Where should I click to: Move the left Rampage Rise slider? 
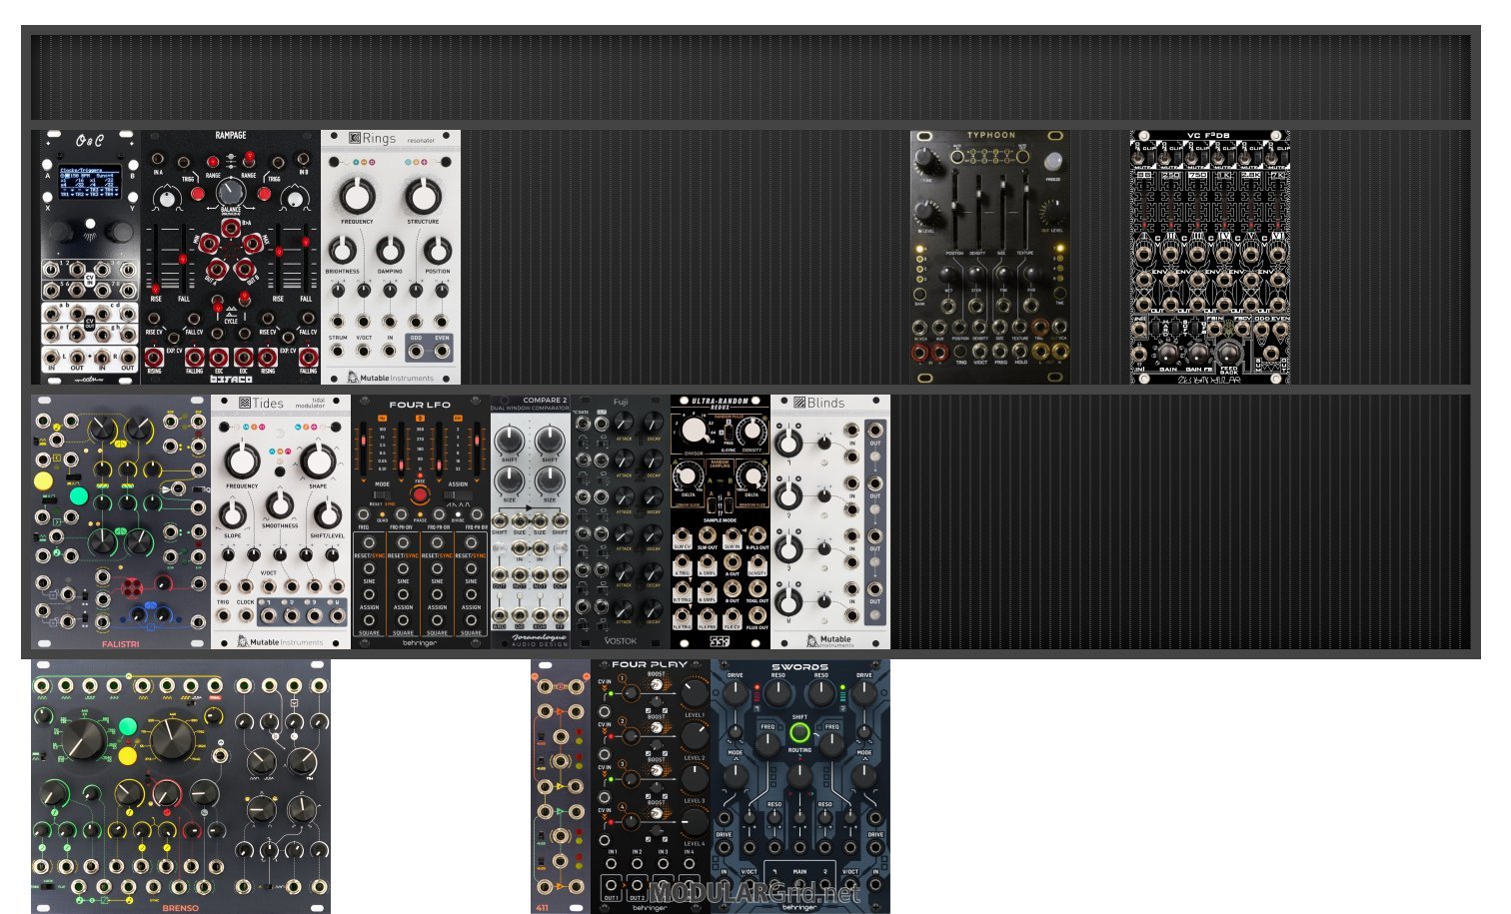tap(155, 260)
